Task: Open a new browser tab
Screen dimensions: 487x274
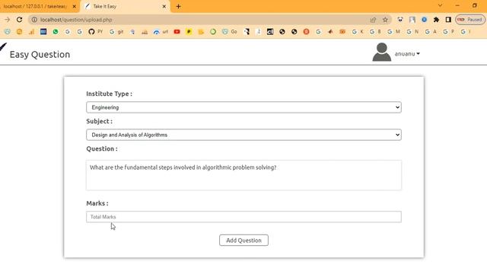Action: 178,6
